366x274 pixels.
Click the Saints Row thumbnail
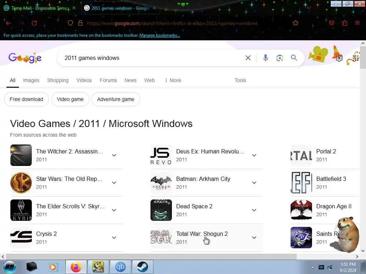coord(301,238)
